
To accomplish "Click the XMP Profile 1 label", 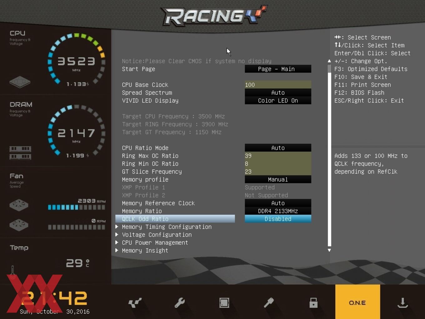I will point(143,187).
